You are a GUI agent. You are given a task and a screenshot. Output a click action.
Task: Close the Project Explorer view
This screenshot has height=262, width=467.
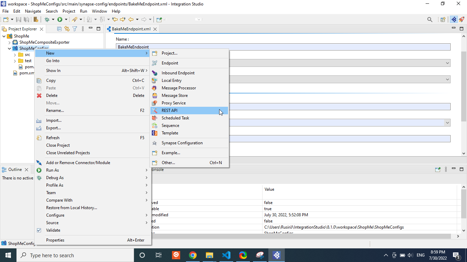point(42,29)
